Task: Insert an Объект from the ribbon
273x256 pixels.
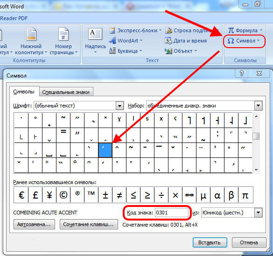Action: tap(181, 51)
